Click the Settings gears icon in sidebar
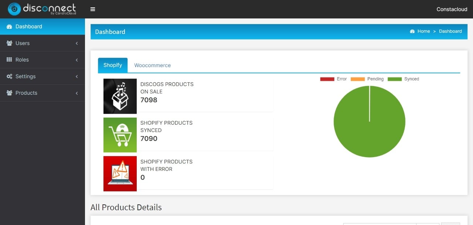This screenshot has height=225, width=473. (x=10, y=76)
